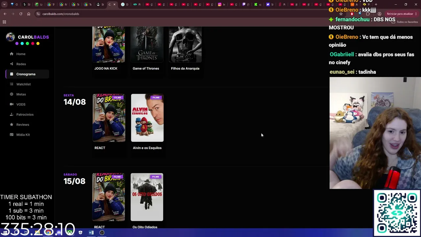This screenshot has height=237, width=421.
Task: Open OBS Studio from the taskbar
Action: point(102,233)
